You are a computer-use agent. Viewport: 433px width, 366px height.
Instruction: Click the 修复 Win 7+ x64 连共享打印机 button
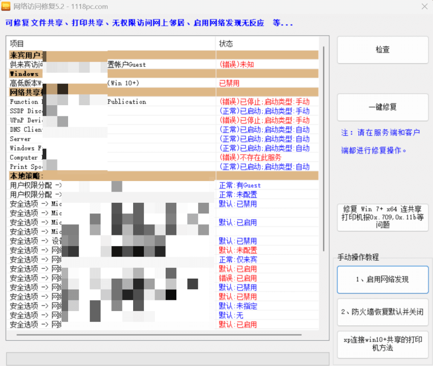tap(382, 217)
